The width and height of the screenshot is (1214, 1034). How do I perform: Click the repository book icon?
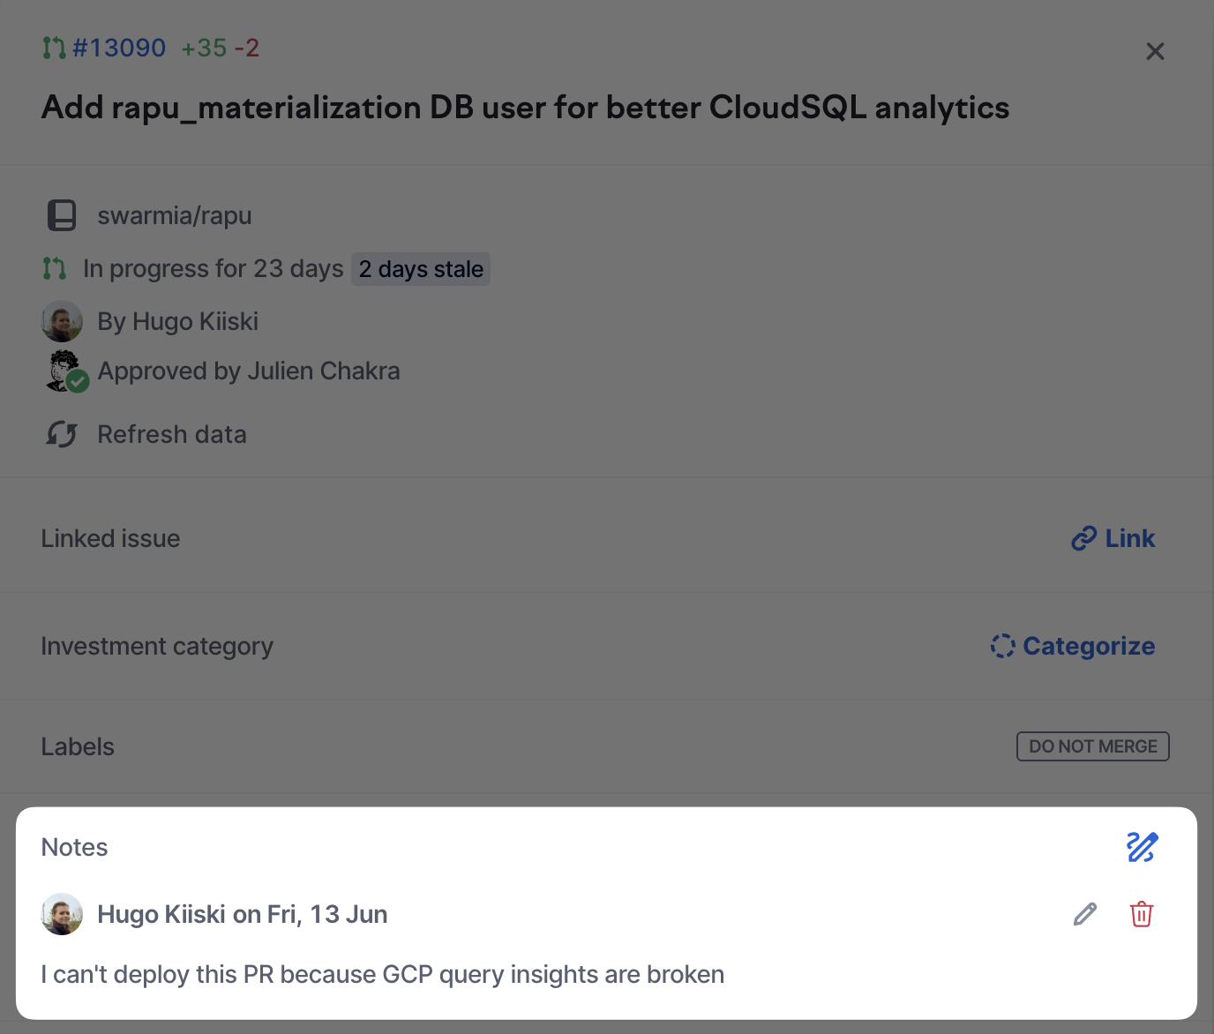click(x=61, y=215)
